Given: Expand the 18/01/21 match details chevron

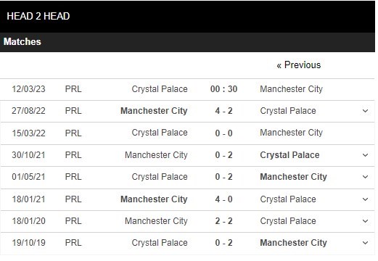Looking at the screenshot, I should (x=365, y=199).
